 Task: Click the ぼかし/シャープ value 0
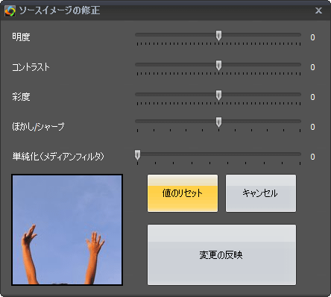pyautogui.click(x=312, y=127)
